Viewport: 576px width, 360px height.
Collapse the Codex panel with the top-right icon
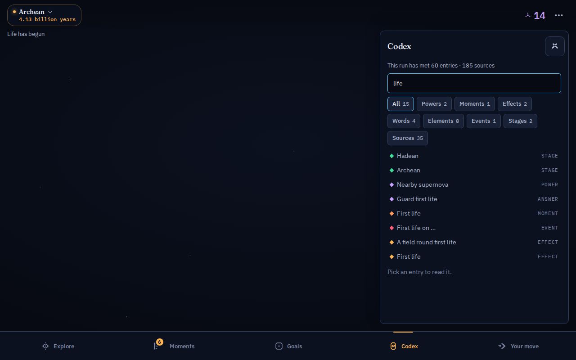click(555, 46)
